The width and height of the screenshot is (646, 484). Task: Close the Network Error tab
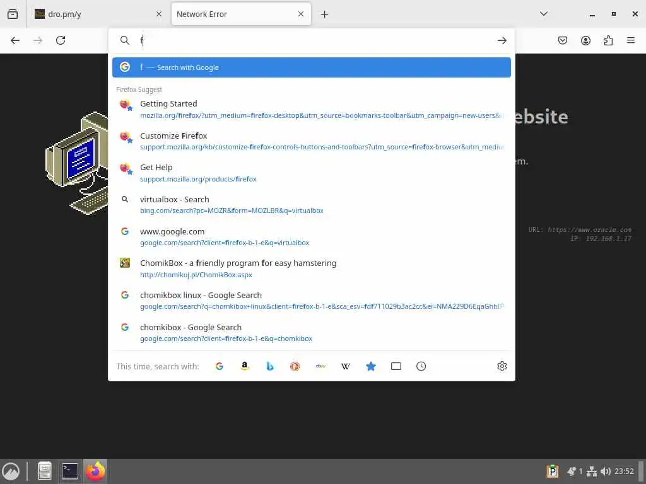[301, 14]
